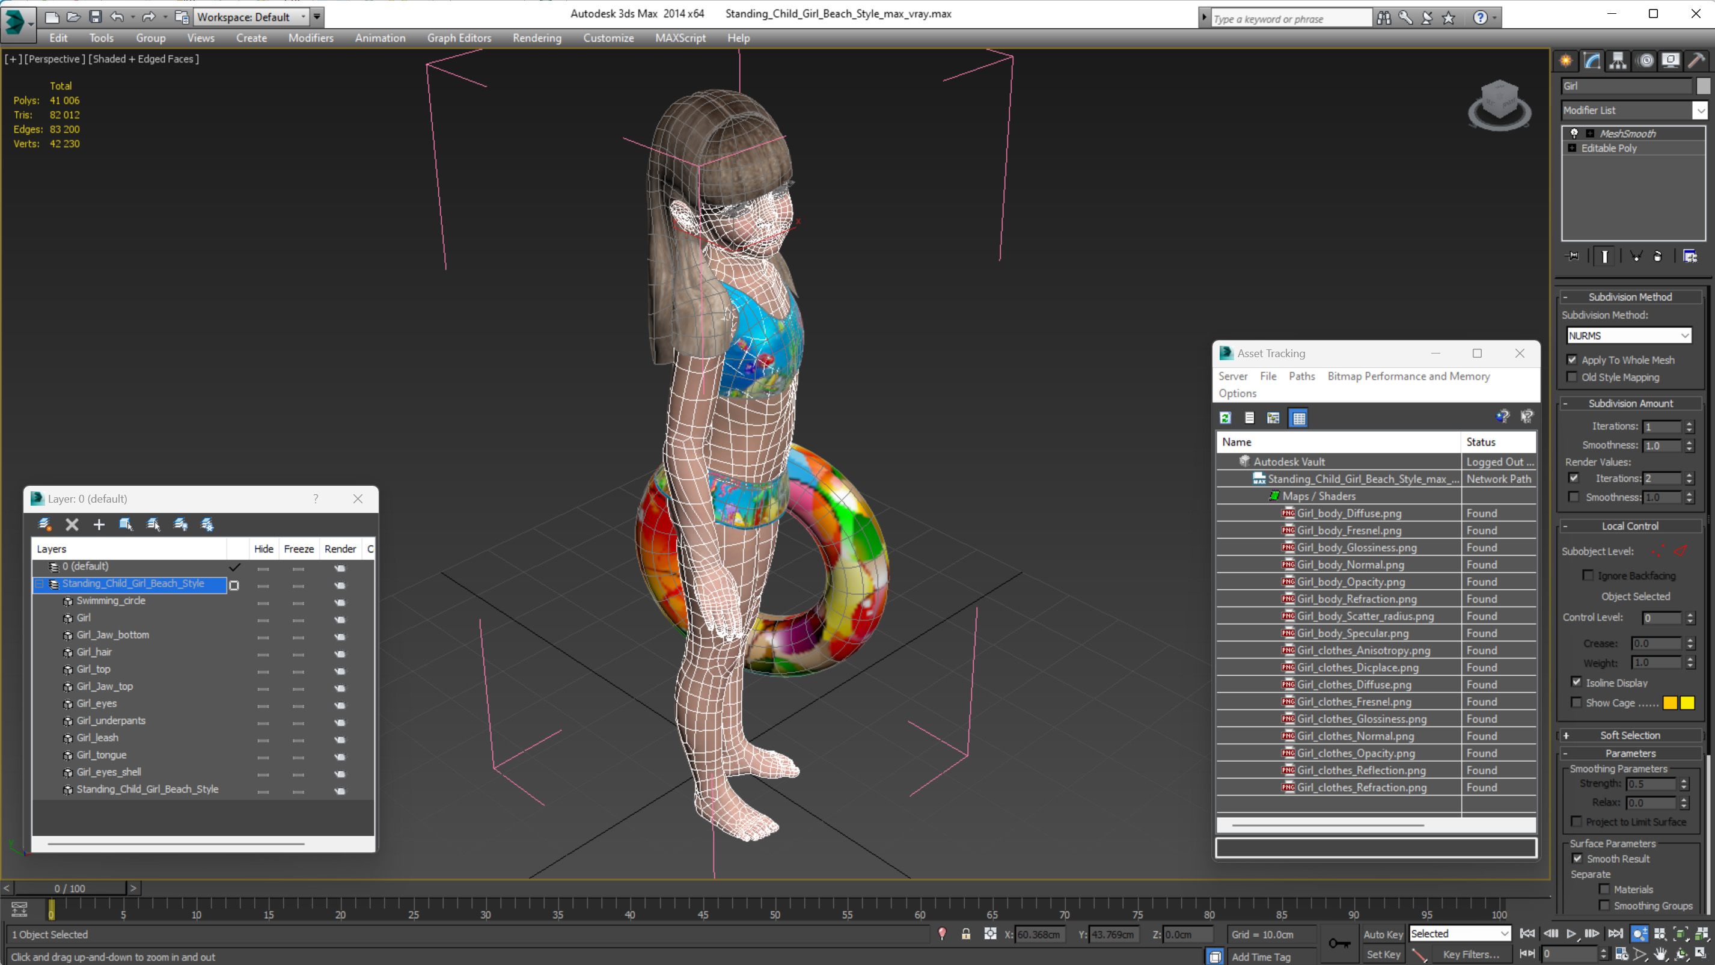Open the Graph Editors menu
Image resolution: width=1715 pixels, height=965 pixels.
tap(459, 38)
